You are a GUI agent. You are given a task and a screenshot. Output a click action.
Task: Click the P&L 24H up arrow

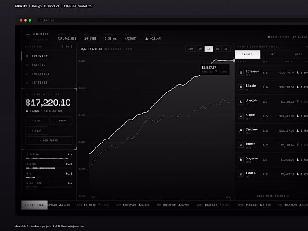(x=147, y=38)
